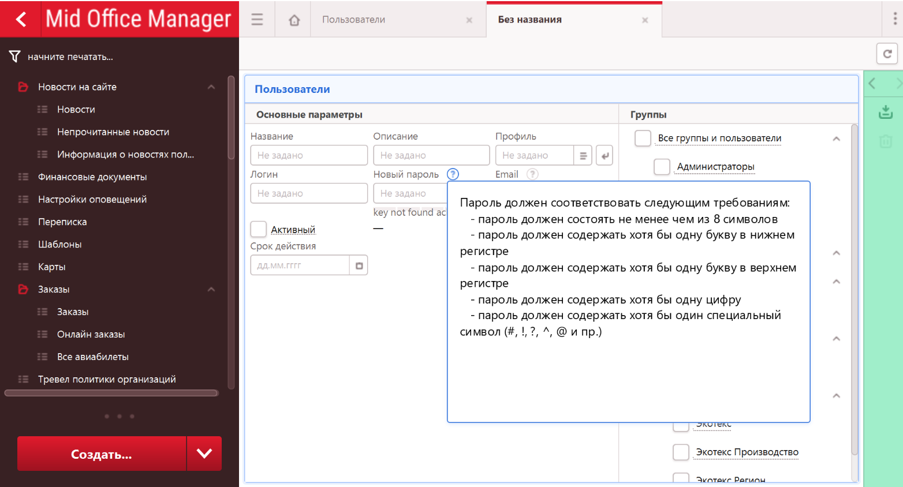Open Финансовые документы in sidebar
903x487 pixels.
(92, 177)
